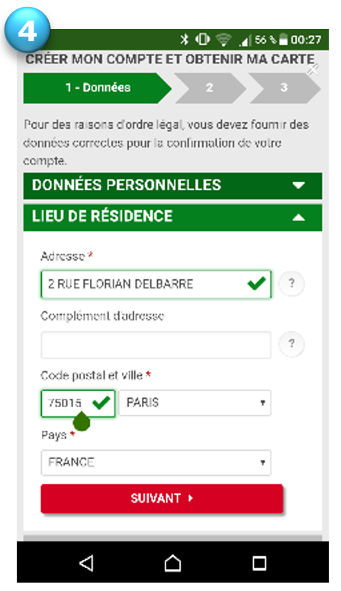Tap the Wi-Fi status bar icon
Screen dimensions: 341x591
point(224,40)
